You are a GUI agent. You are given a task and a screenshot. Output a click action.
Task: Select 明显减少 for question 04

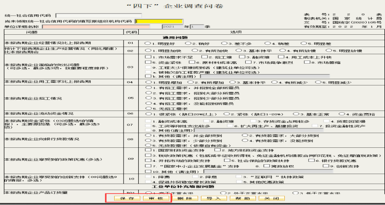pyautogui.click(x=318, y=82)
